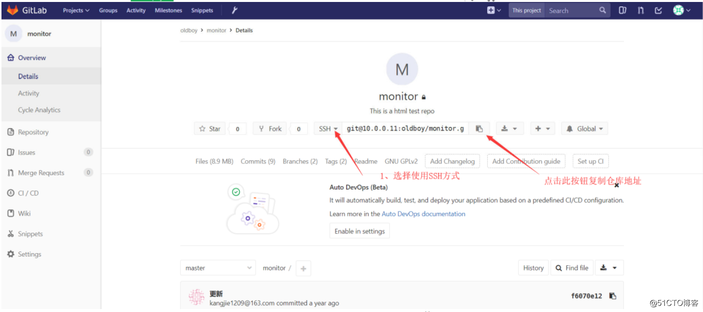
Task: Click the search magnifier icon
Action: pyautogui.click(x=603, y=10)
